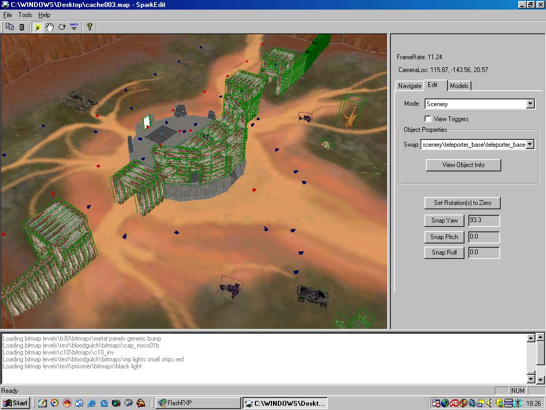Click the FrameRate: 11.24 readout
The image size is (546, 410).
[x=419, y=57]
